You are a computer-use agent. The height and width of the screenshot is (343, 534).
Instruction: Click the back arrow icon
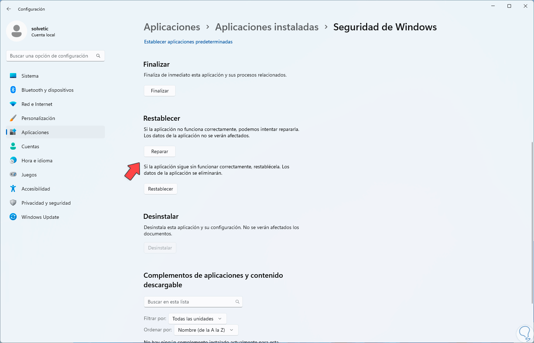pyautogui.click(x=9, y=9)
